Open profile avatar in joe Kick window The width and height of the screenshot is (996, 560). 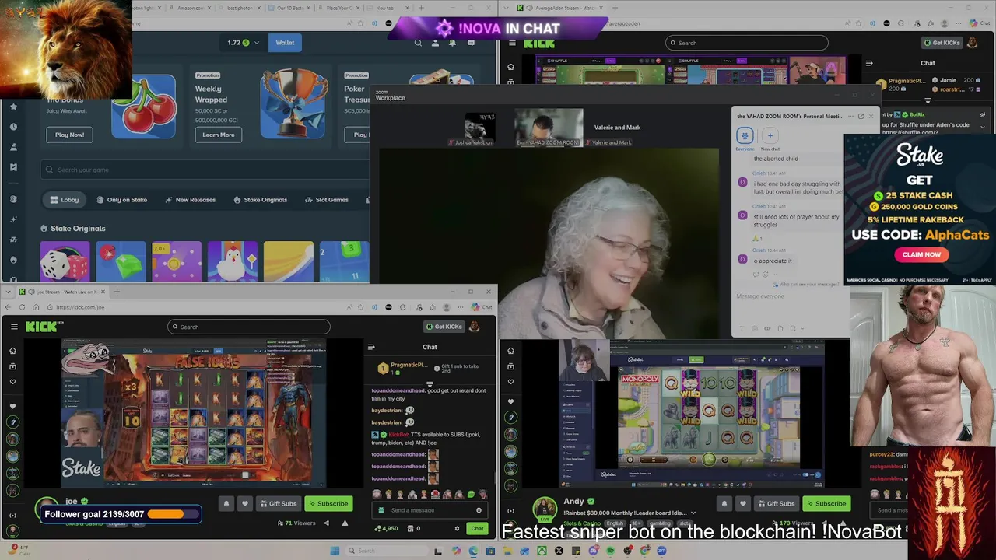(474, 327)
